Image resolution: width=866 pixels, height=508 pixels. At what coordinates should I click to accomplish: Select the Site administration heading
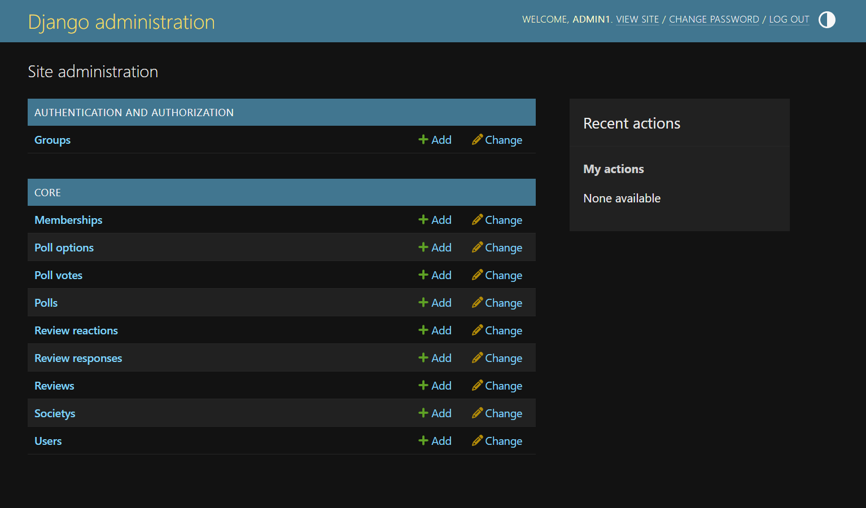point(93,72)
